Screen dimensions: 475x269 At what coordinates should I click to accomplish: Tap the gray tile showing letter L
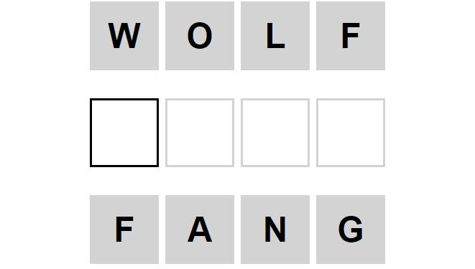click(275, 36)
